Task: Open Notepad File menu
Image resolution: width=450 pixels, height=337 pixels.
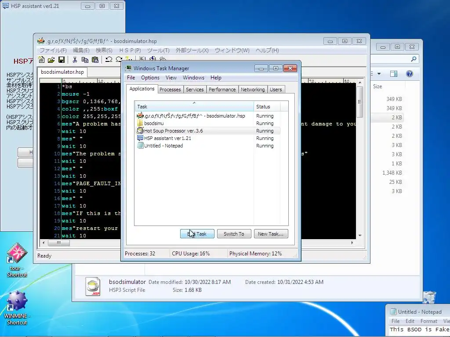Action: (396, 321)
